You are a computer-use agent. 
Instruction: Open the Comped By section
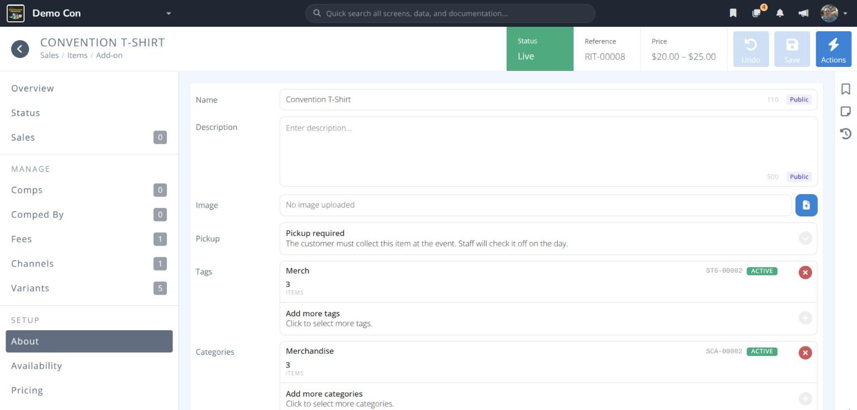point(89,215)
